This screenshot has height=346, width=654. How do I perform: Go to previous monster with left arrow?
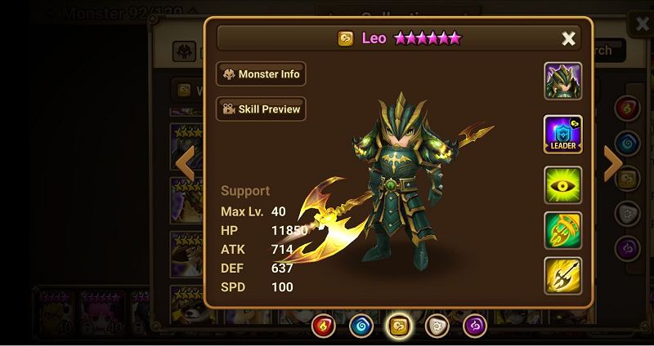186,164
